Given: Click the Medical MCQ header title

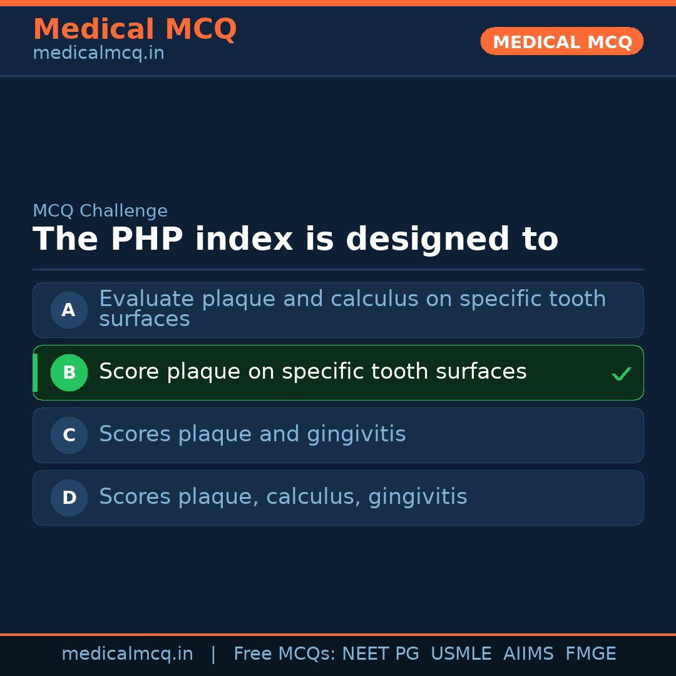Looking at the screenshot, I should (135, 29).
